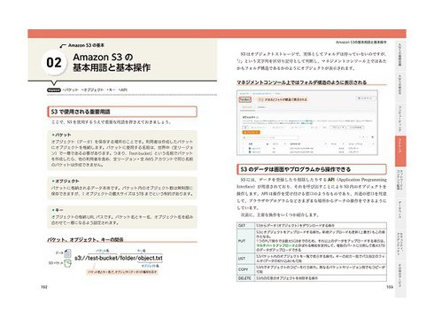Click the data file icon beside the S3 path
Screen dimensions: 434x326
pyautogui.click(x=67, y=253)
